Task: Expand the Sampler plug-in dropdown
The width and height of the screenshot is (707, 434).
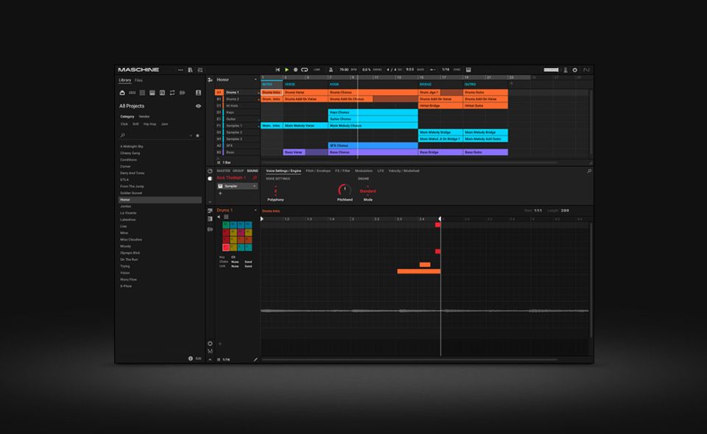Action: tap(256, 186)
